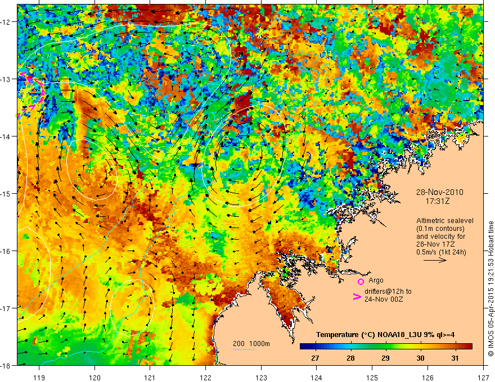Click the IMOS copyright timestamp text
The image size is (495, 382).
click(x=490, y=289)
